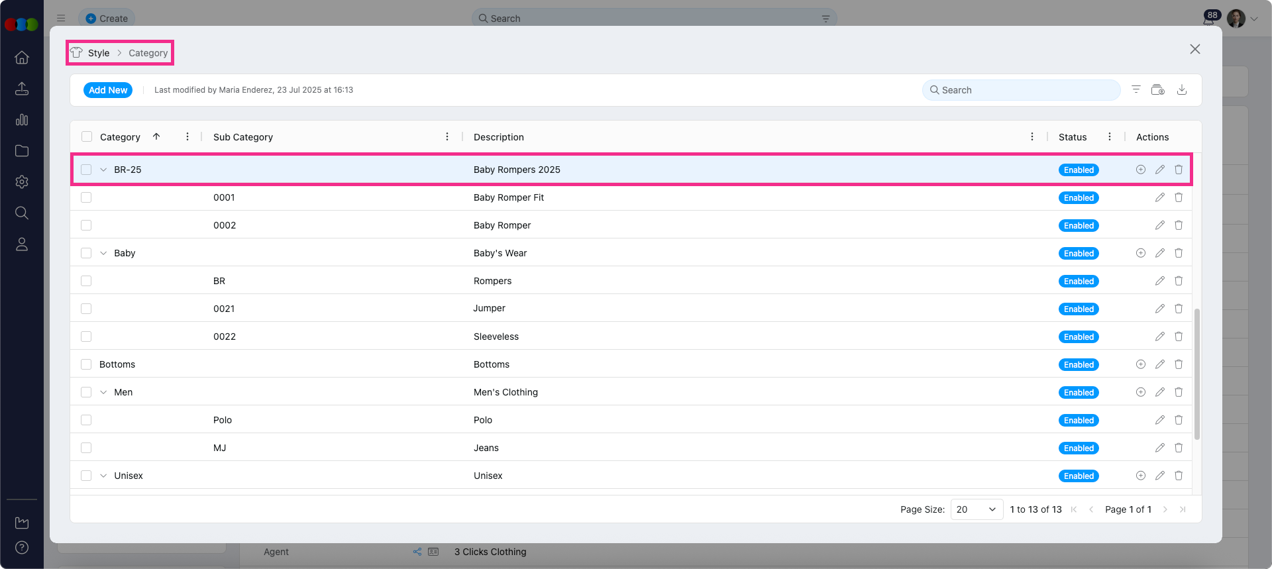Open the Description column menu
Image resolution: width=1272 pixels, height=569 pixels.
point(1032,136)
